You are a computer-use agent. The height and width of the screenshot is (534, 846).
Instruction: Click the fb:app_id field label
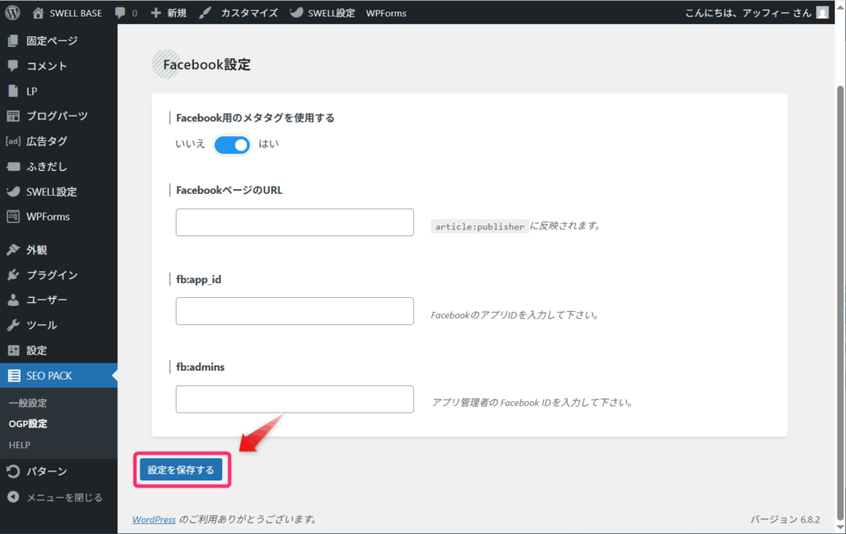198,280
